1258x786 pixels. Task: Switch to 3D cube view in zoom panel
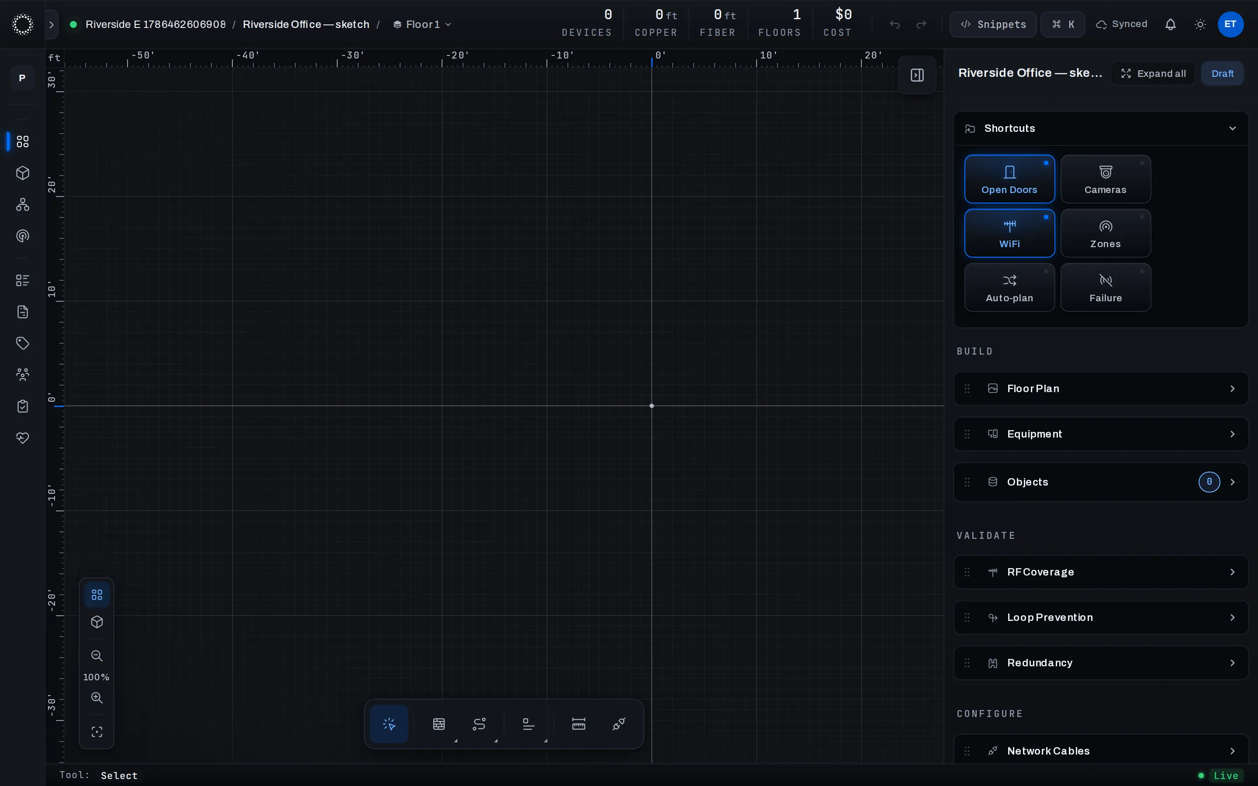point(97,622)
